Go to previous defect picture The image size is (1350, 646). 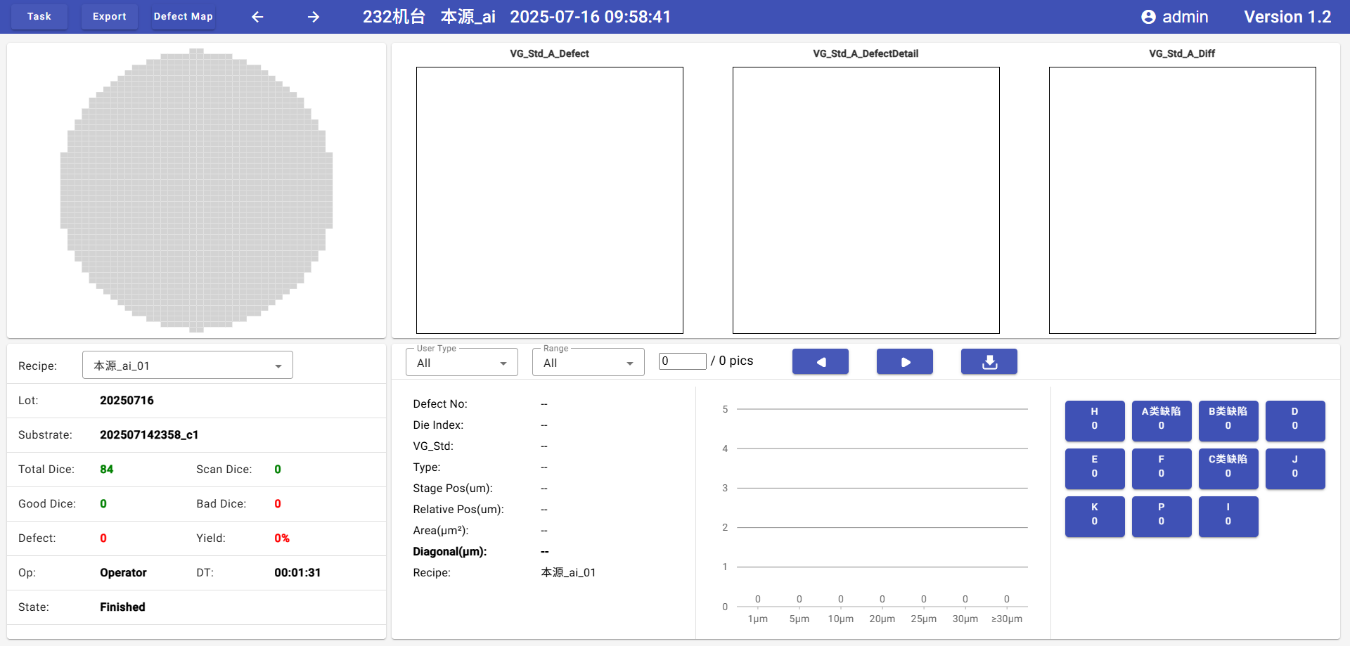click(820, 362)
